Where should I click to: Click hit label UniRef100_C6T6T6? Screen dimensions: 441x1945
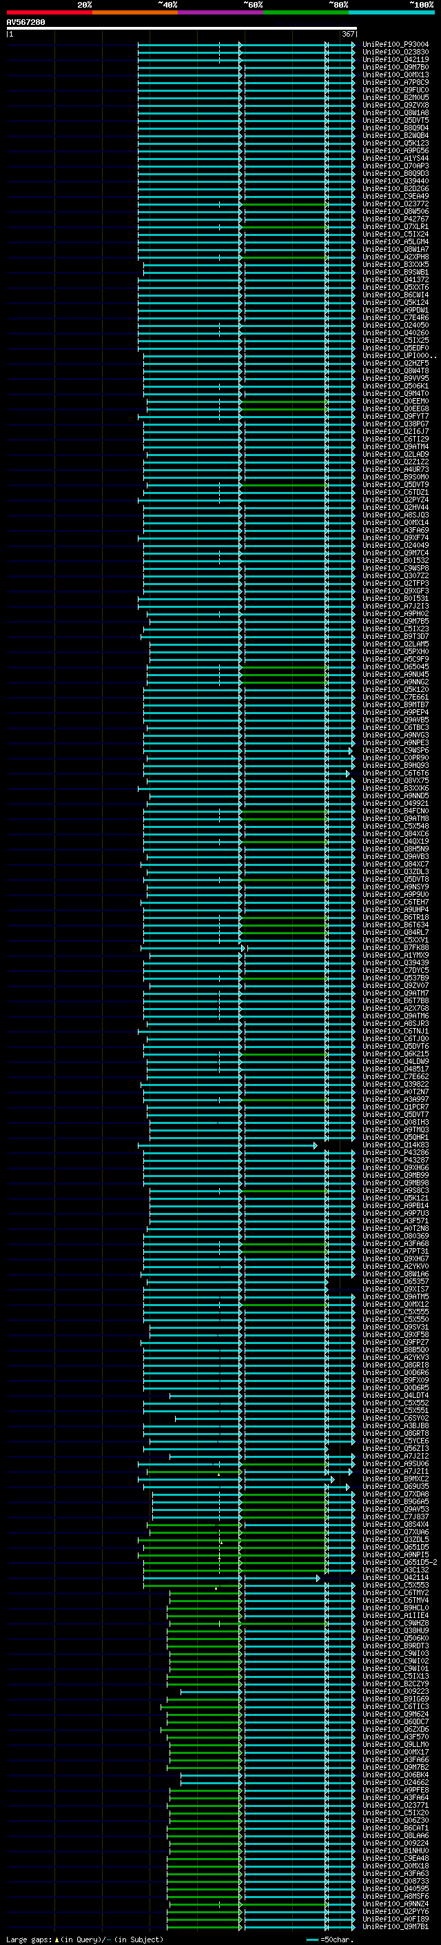[396, 773]
